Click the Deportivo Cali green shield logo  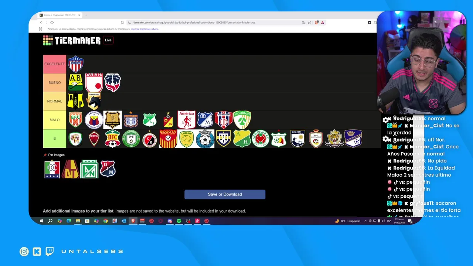click(150, 120)
